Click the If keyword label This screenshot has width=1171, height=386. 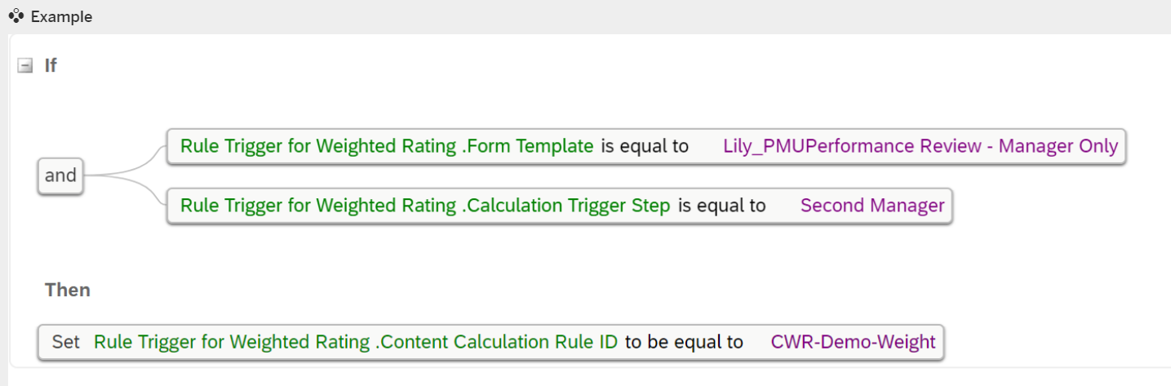[x=51, y=66]
